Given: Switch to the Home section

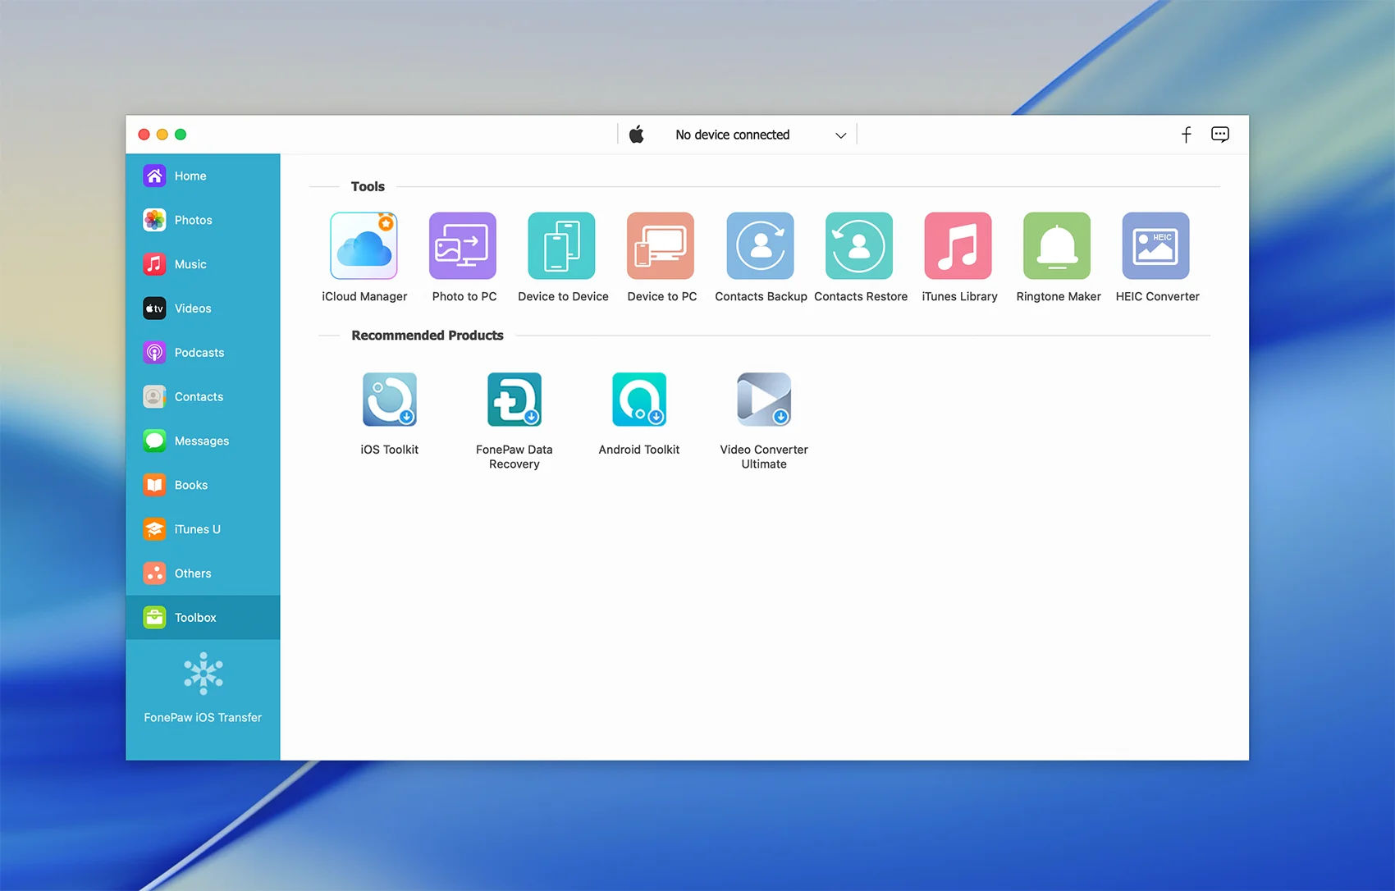Looking at the screenshot, I should point(190,176).
